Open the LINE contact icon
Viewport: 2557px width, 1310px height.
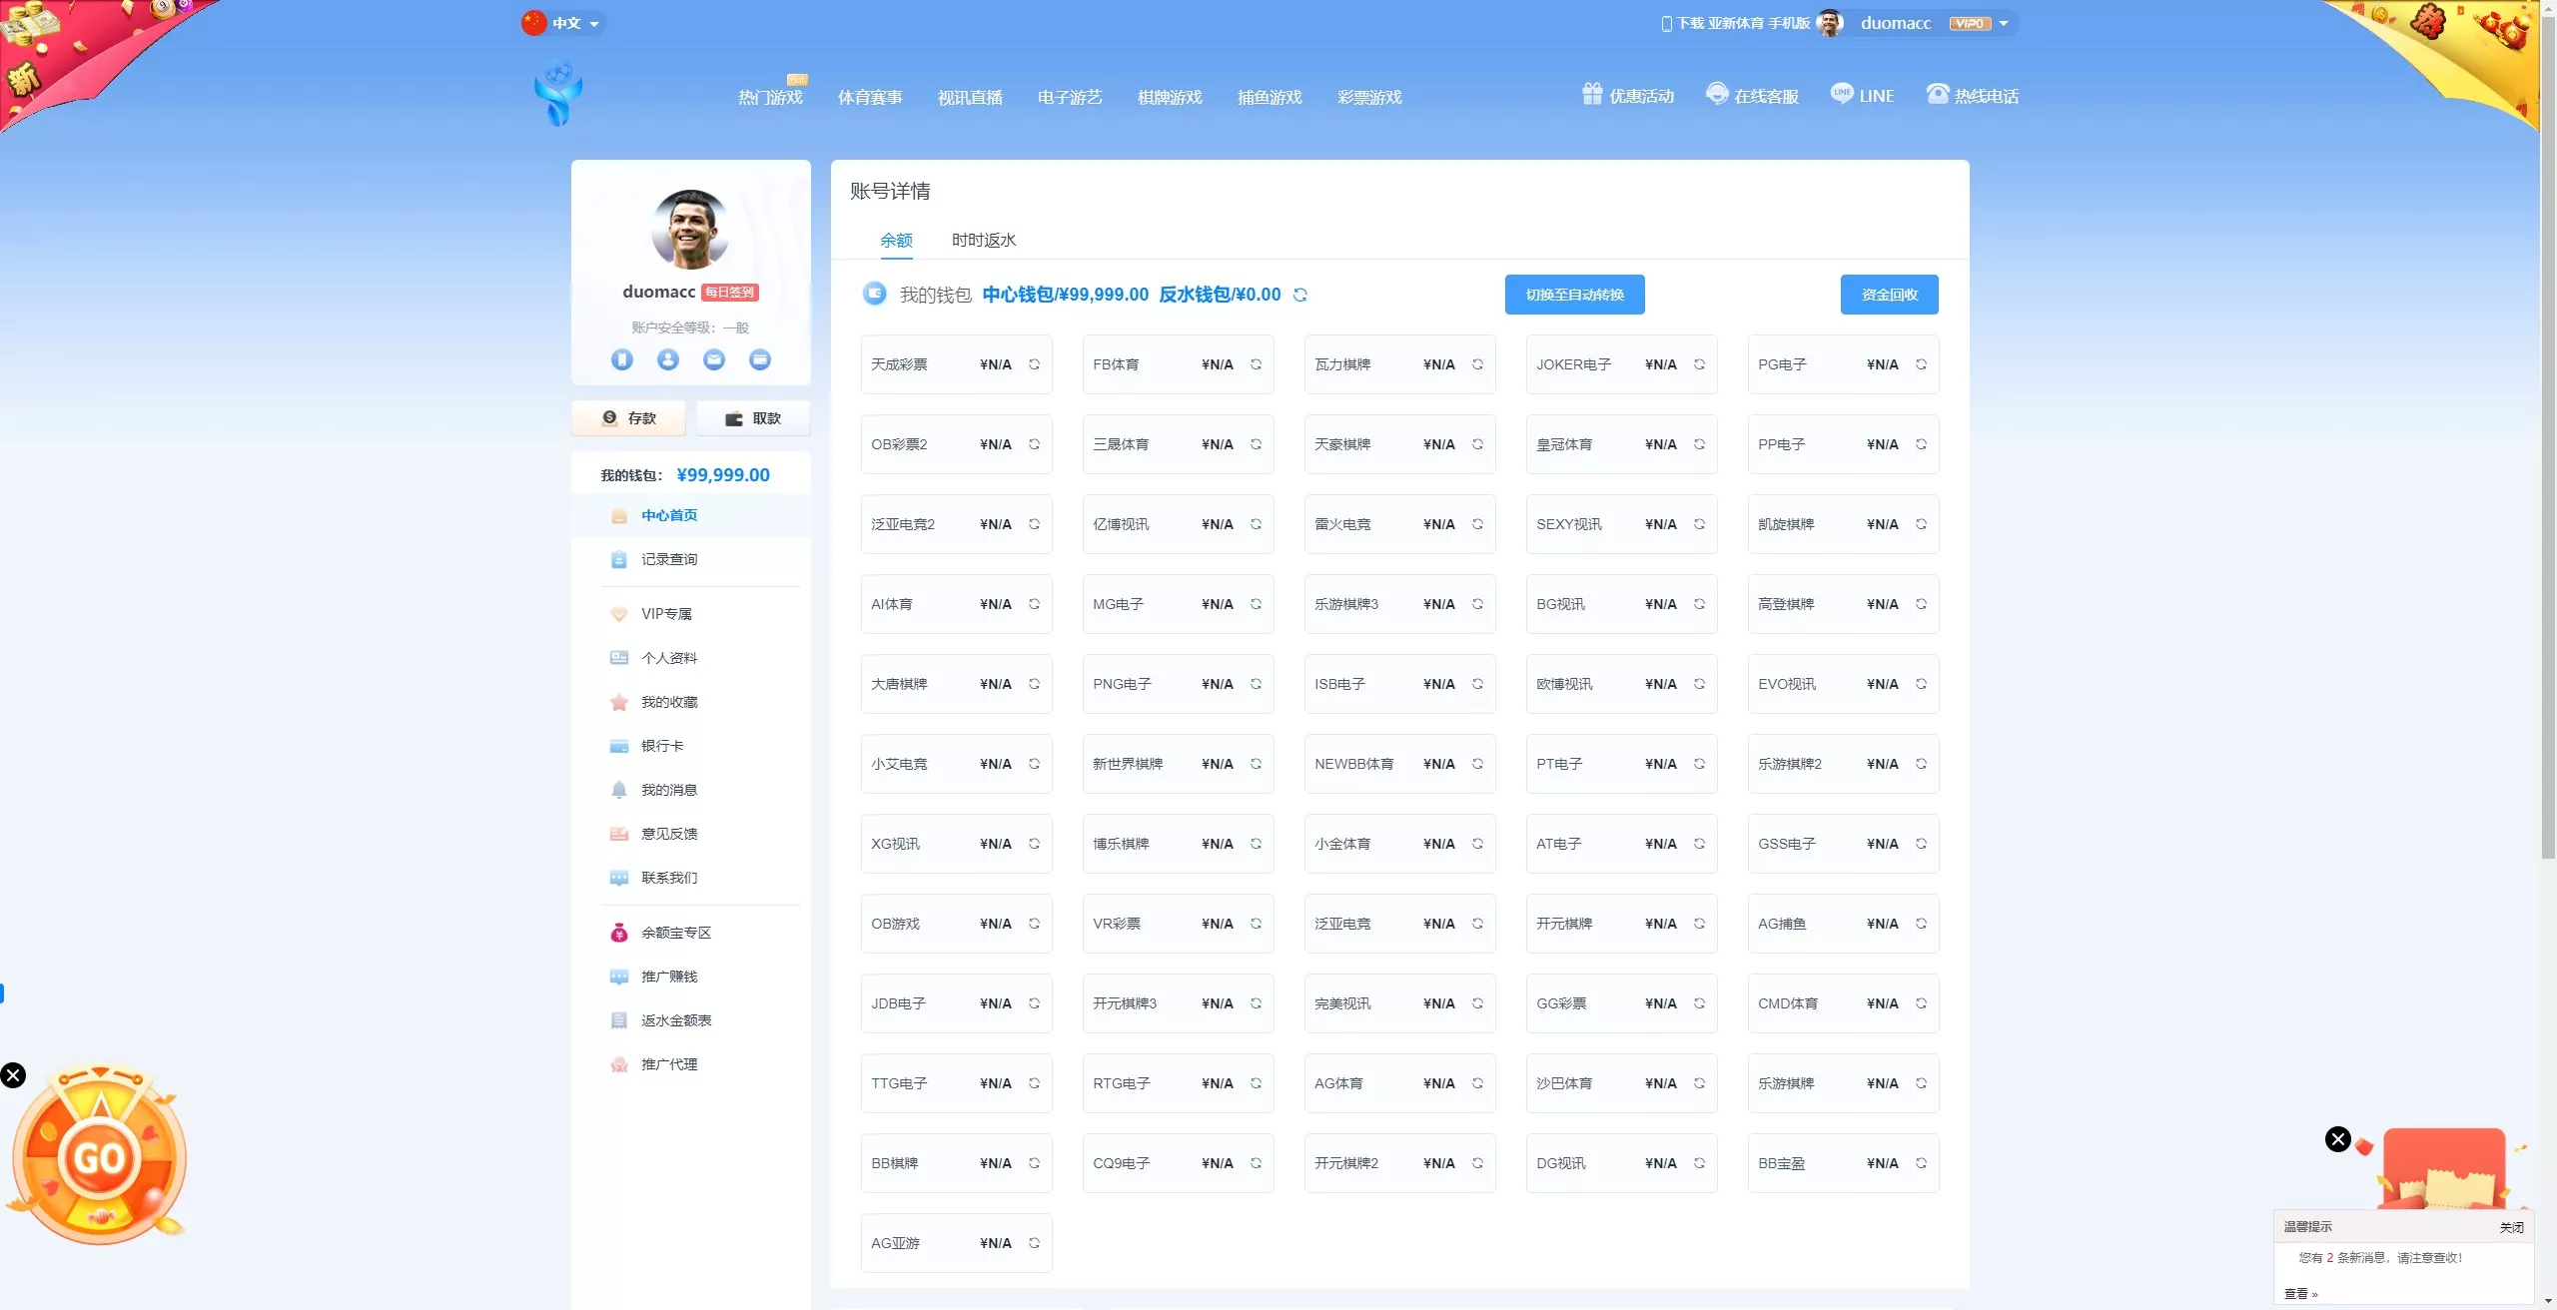click(1842, 94)
